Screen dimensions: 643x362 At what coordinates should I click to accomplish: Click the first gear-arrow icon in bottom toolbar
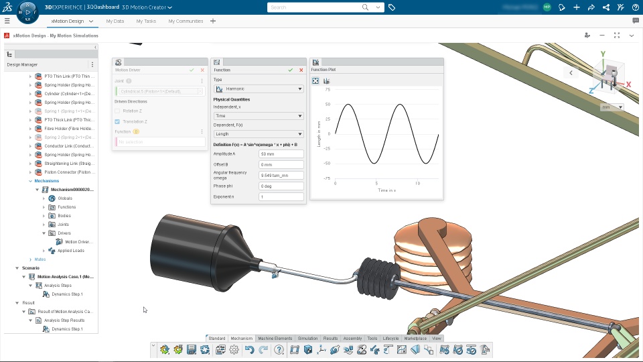click(165, 350)
